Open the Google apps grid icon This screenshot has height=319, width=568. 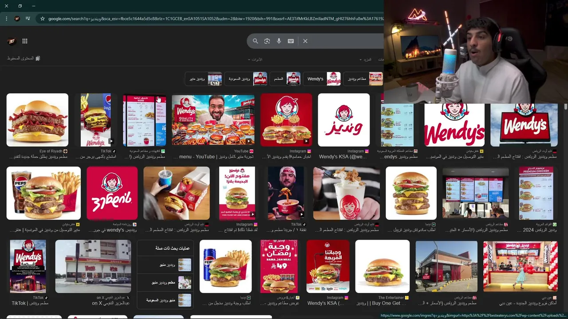25,41
